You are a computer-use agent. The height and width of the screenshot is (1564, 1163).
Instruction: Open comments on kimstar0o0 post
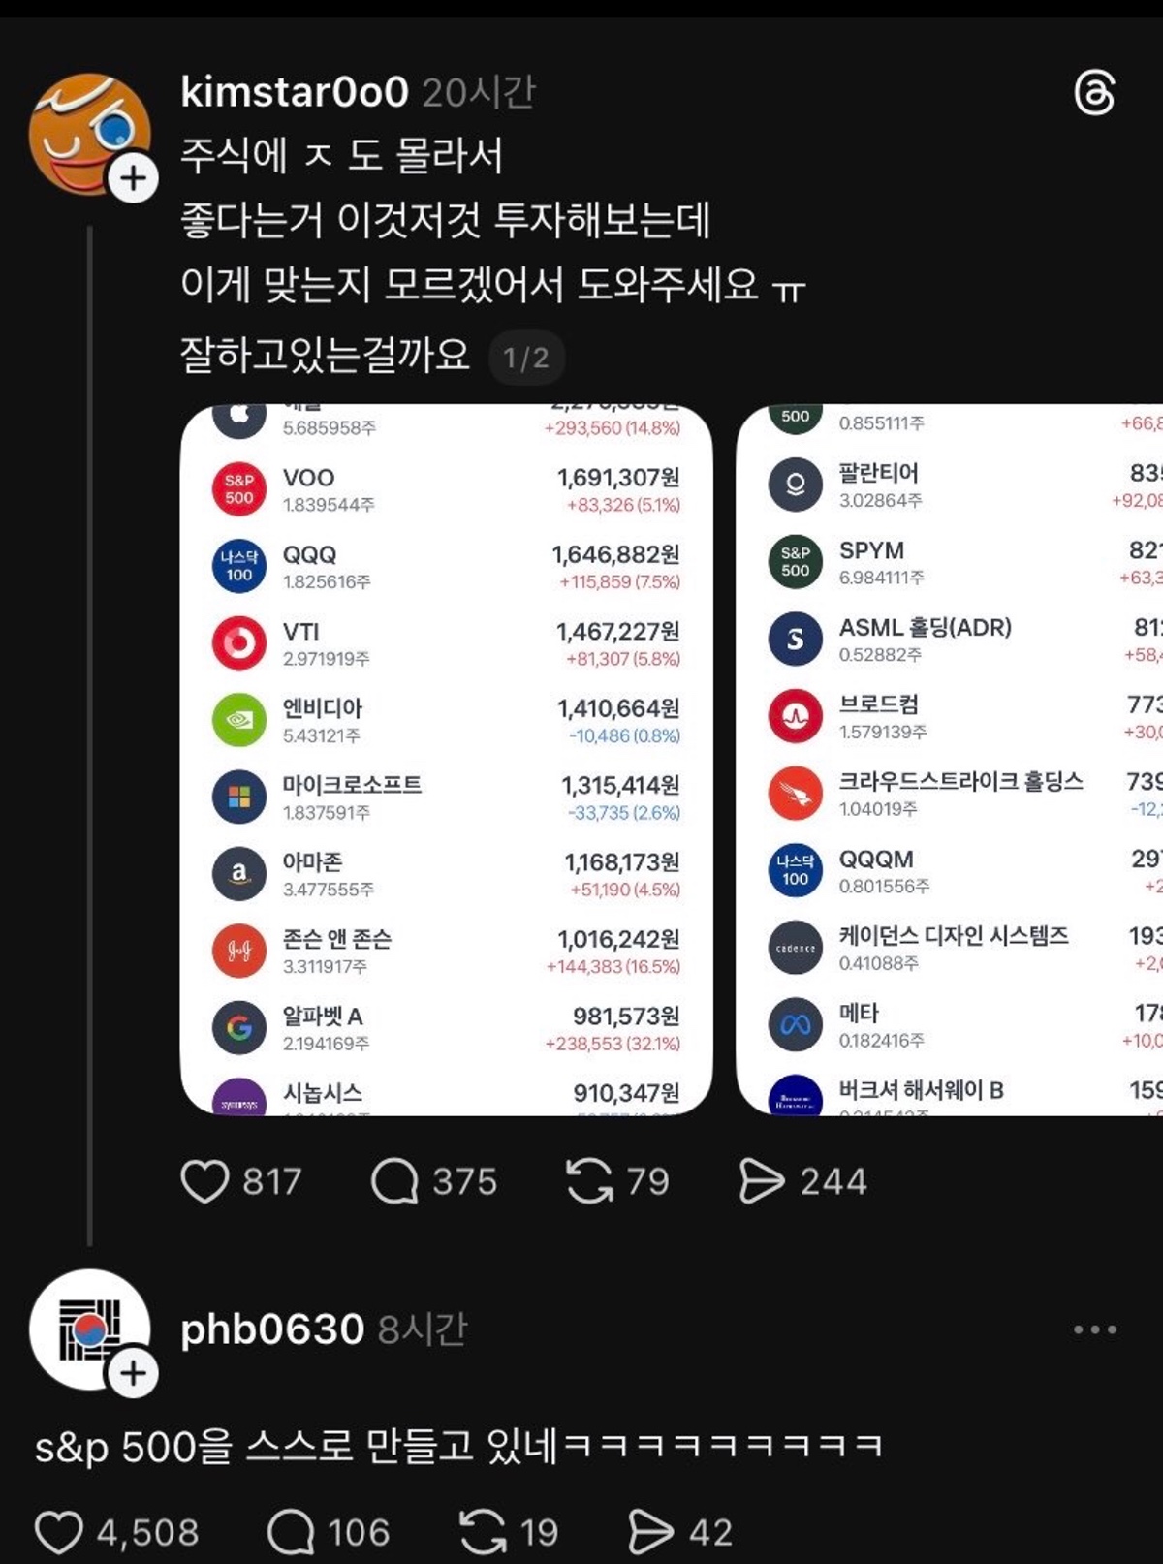(x=394, y=1181)
